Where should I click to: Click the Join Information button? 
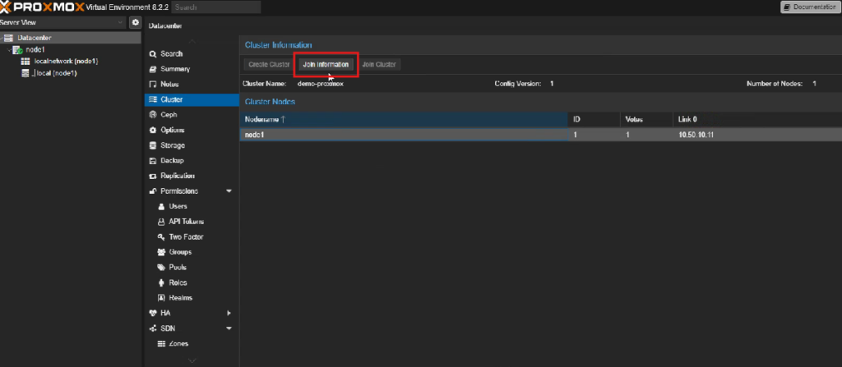326,64
